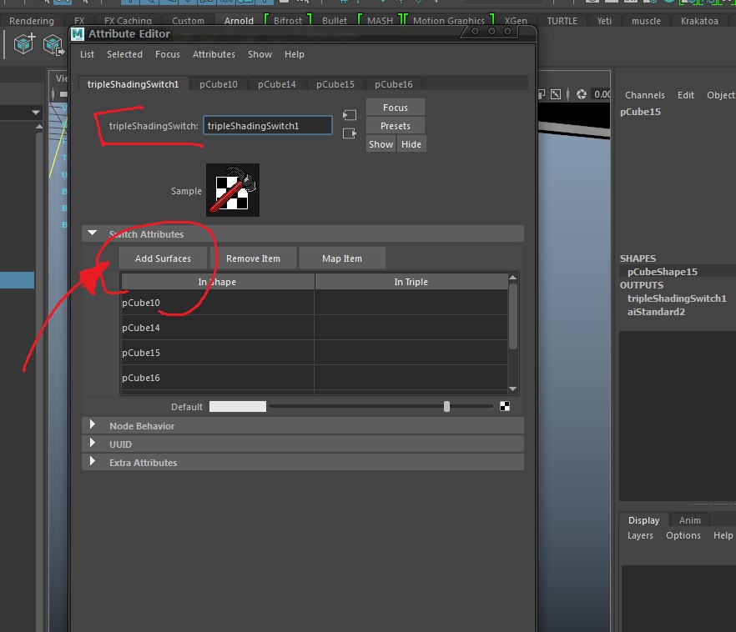Switch to the pCube10 tab

(219, 84)
